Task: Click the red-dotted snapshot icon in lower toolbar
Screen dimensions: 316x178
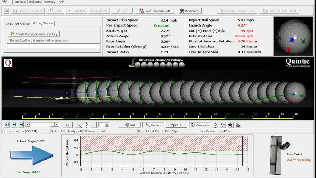Action: coord(223,125)
